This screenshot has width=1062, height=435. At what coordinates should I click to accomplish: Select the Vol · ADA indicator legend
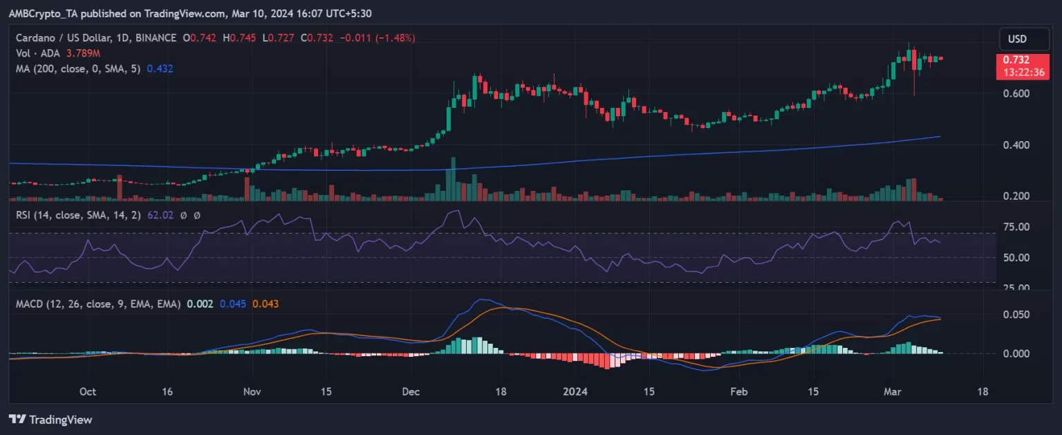pos(36,53)
